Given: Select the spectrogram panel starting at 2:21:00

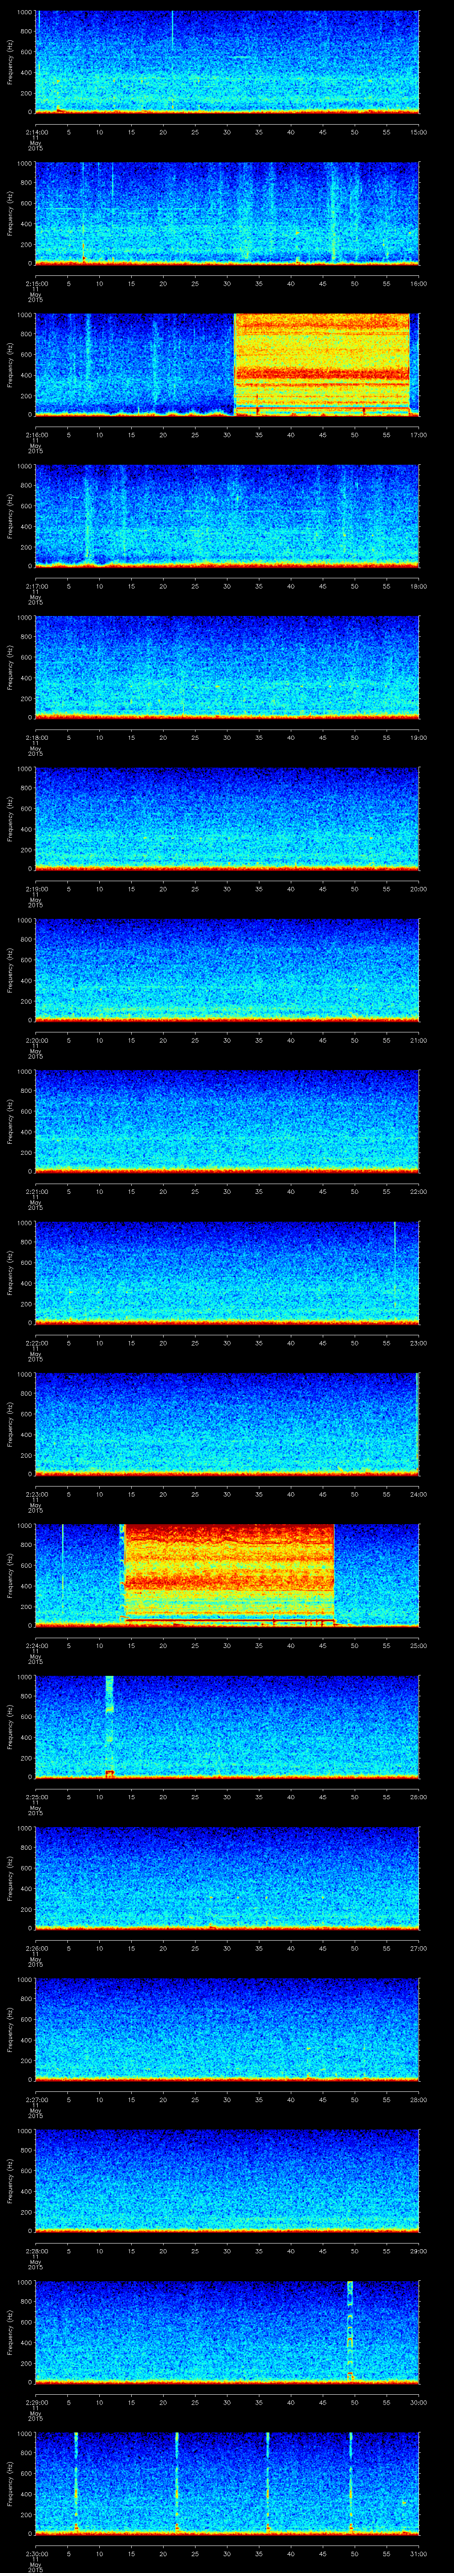Looking at the screenshot, I should (x=227, y=1121).
